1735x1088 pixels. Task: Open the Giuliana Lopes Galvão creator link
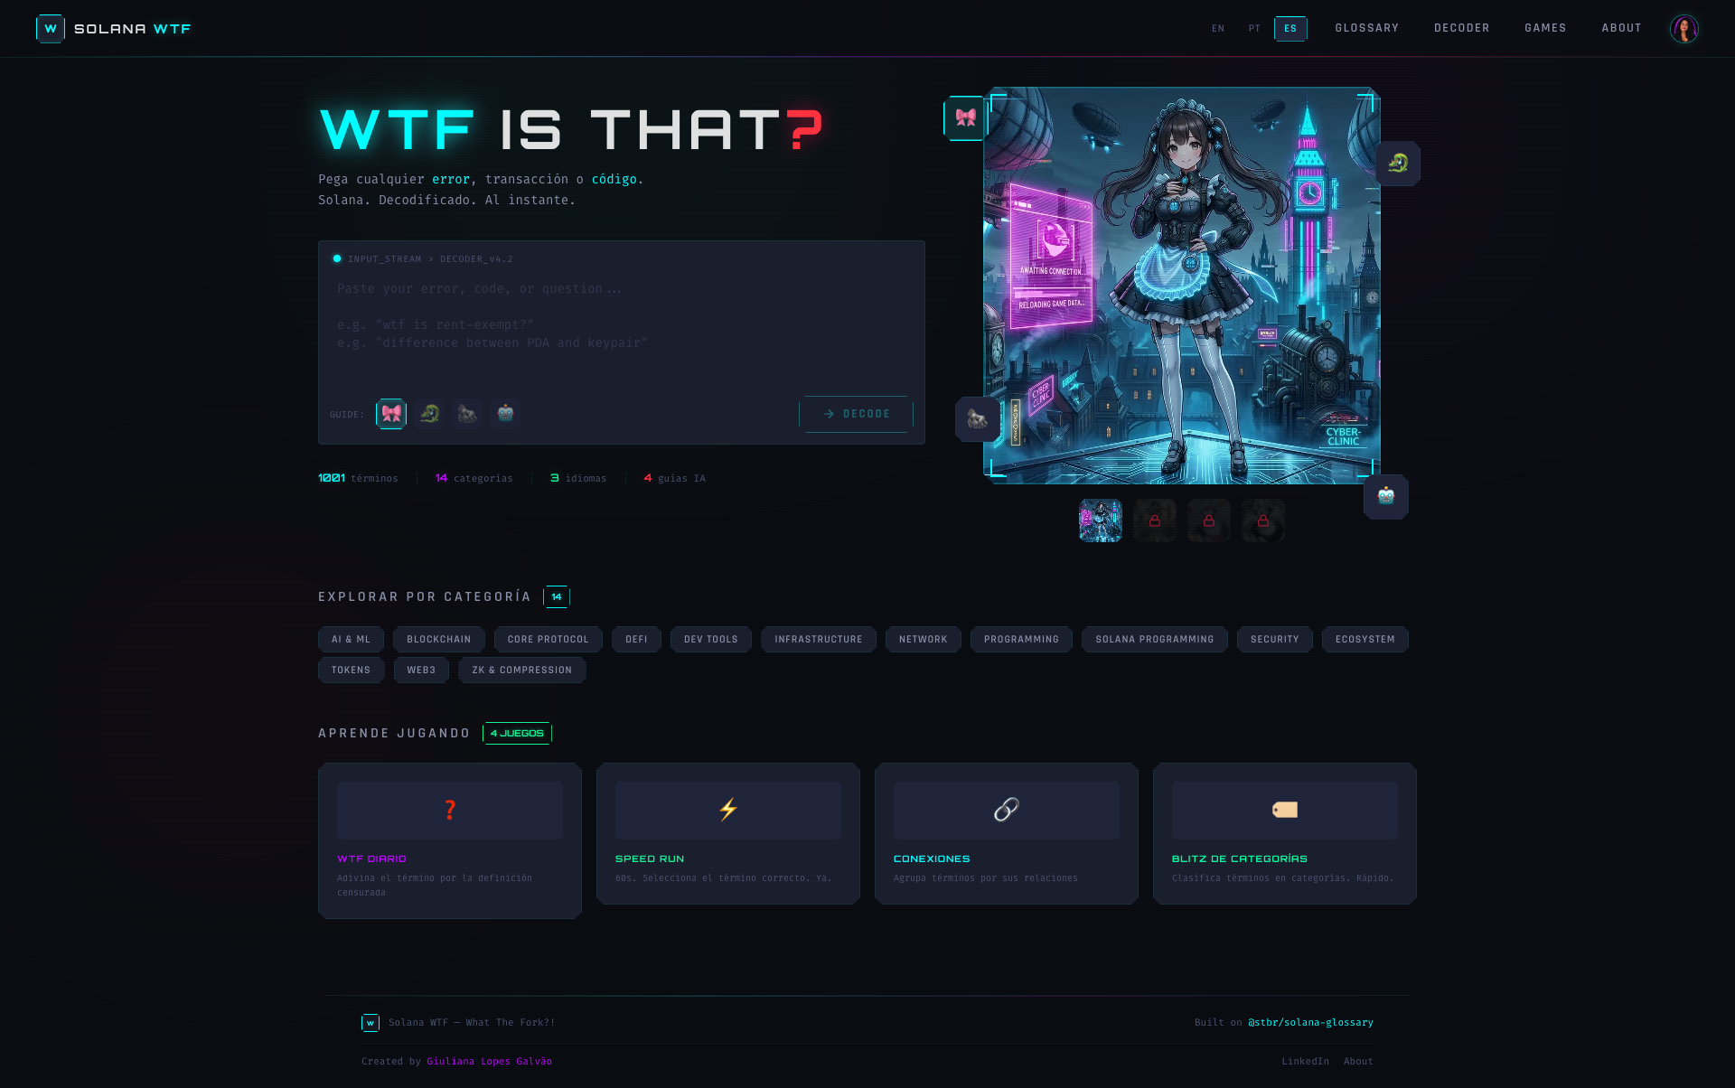click(x=489, y=1061)
